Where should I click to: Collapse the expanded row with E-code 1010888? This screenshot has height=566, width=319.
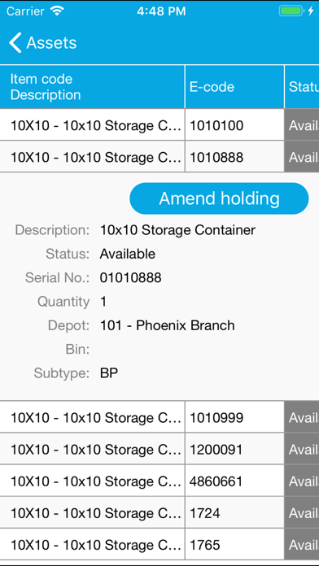[x=159, y=157]
